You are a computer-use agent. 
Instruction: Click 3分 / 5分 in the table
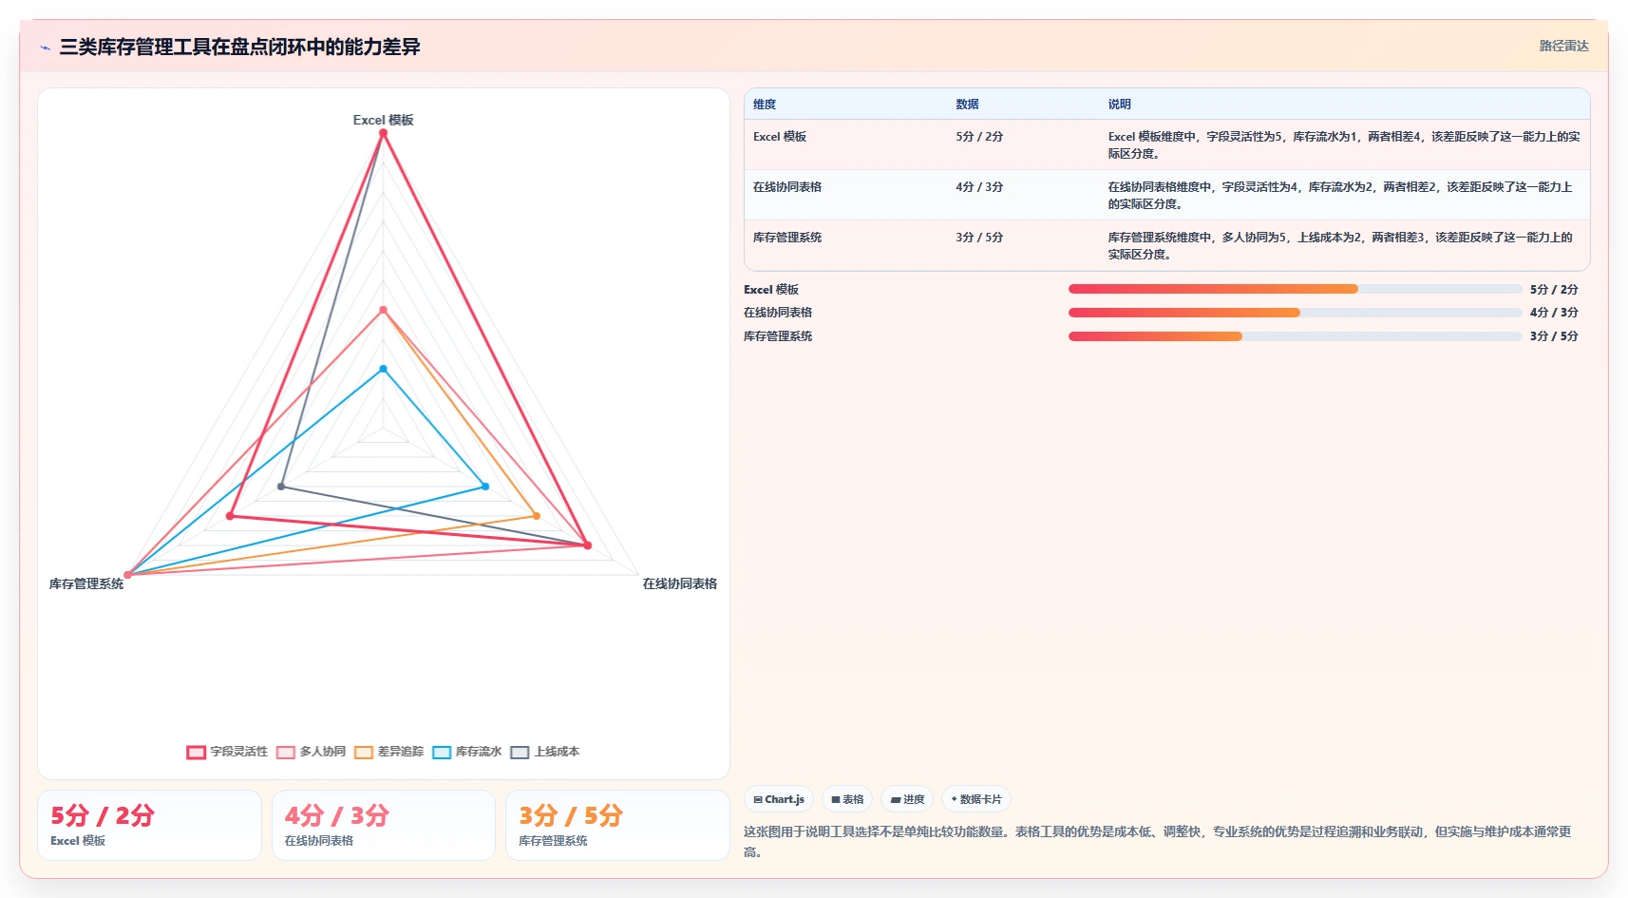click(x=979, y=238)
